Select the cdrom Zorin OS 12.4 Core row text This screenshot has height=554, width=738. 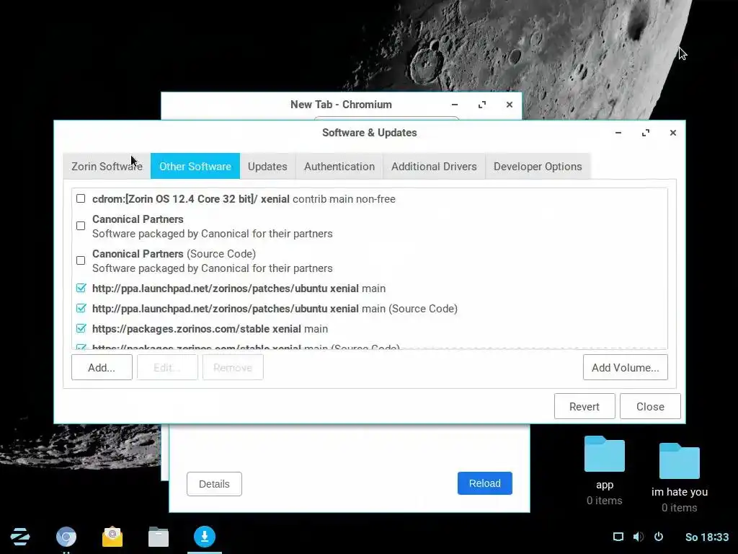point(244,199)
